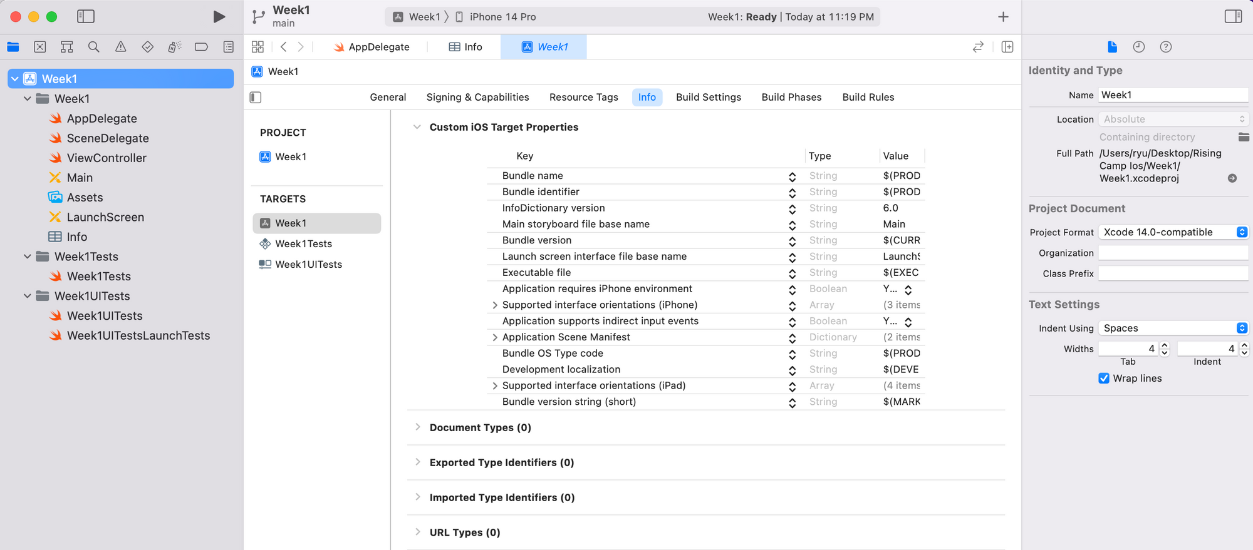The image size is (1253, 550).
Task: Collapse Custom iOS Target Properties section
Action: [x=417, y=127]
